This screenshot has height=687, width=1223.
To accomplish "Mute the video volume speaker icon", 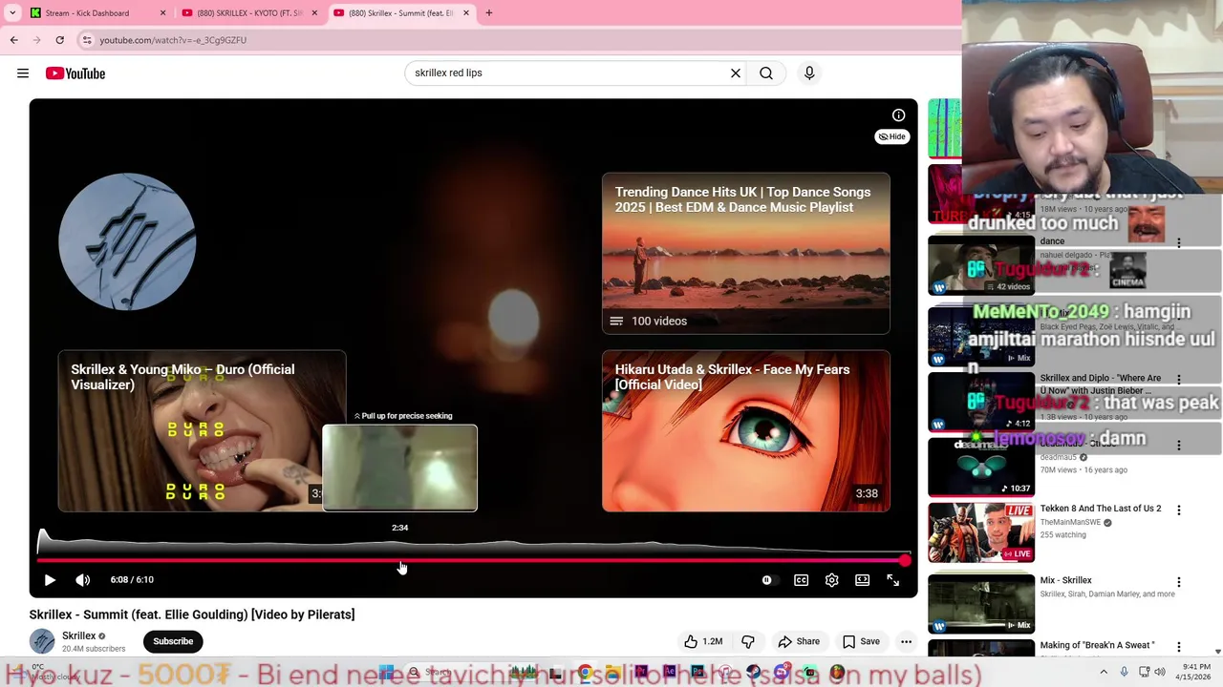I will (x=83, y=579).
